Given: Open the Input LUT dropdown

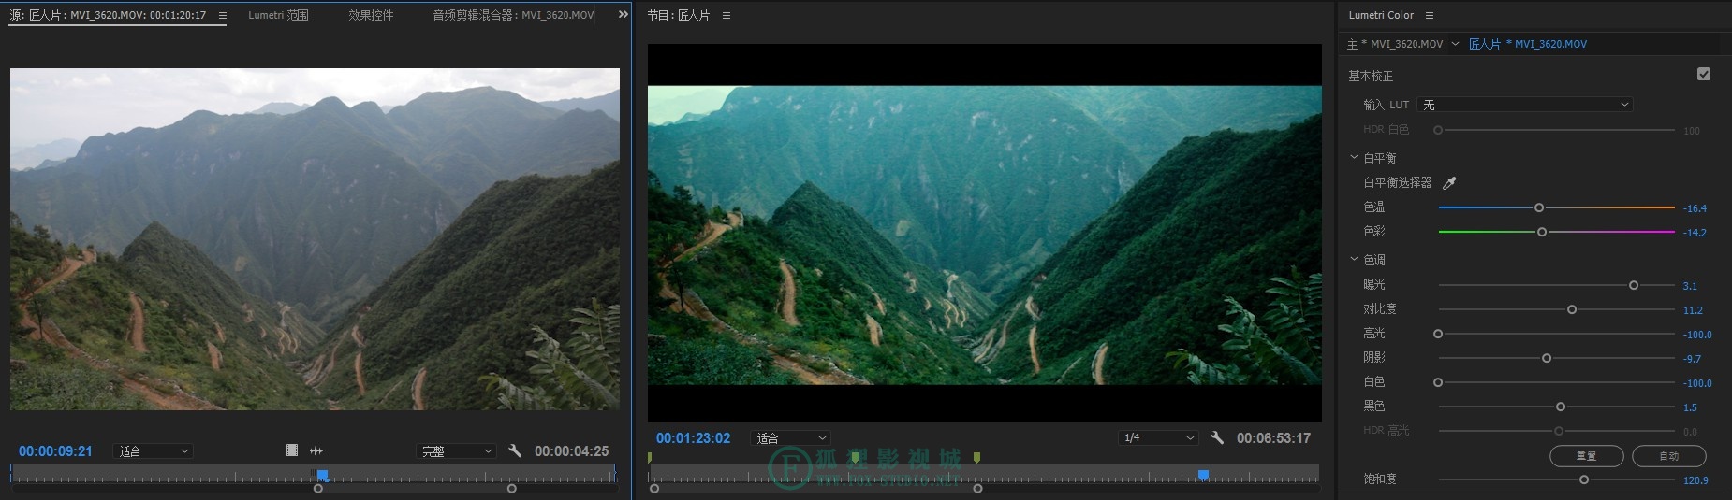Looking at the screenshot, I should pos(1525,105).
